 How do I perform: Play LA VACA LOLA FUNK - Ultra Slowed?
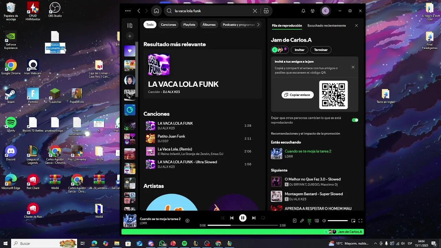click(x=203, y=164)
